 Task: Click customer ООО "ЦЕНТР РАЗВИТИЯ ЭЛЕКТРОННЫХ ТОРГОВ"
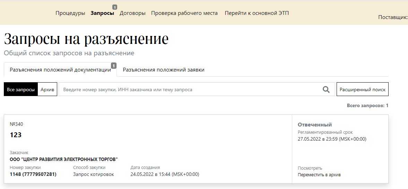tap(63, 160)
